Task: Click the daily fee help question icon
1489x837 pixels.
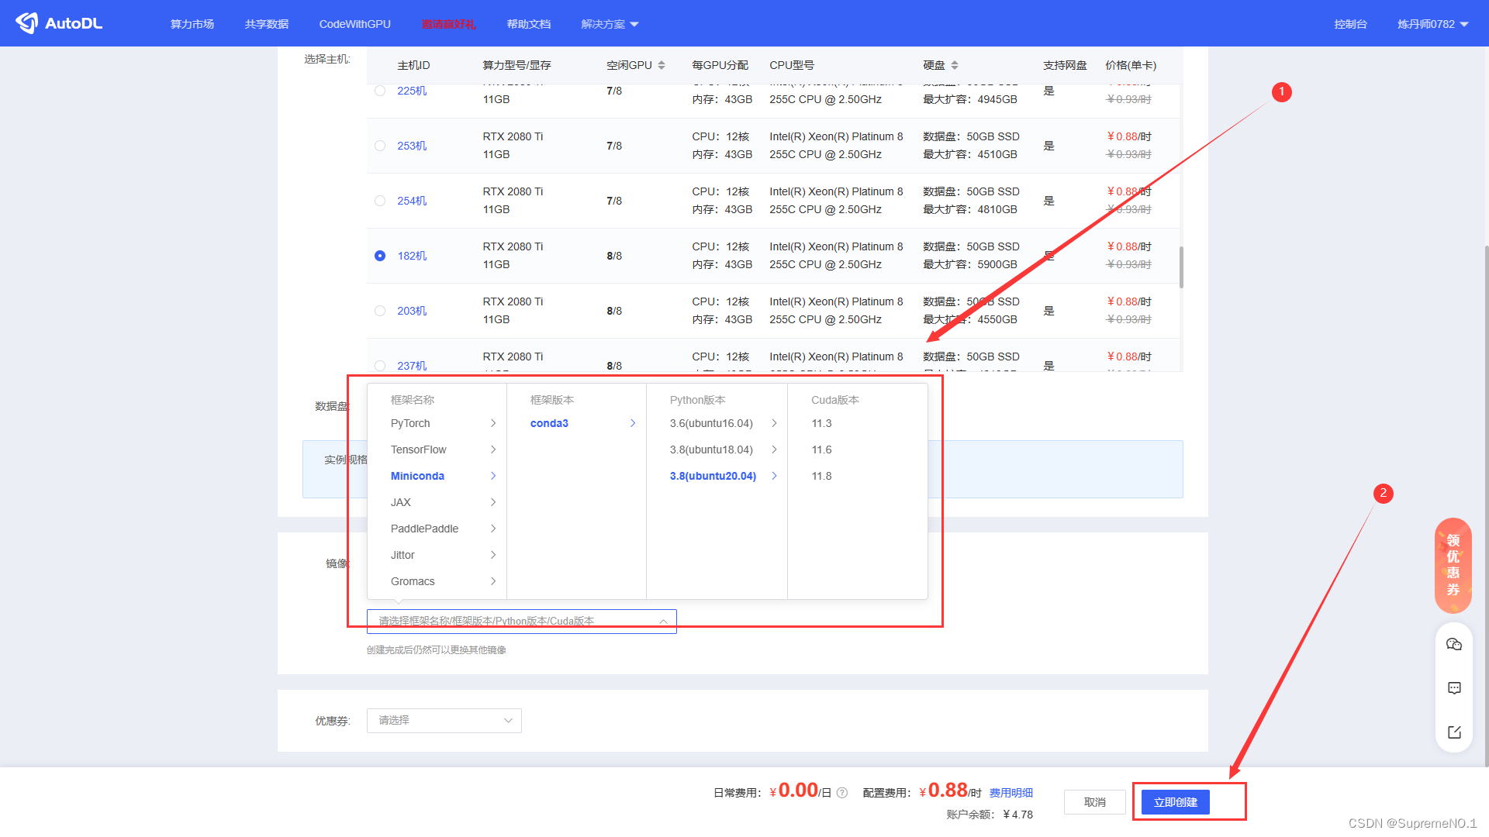Action: [842, 793]
